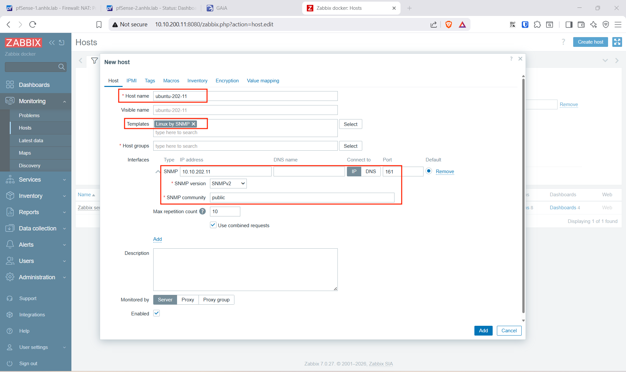
Task: Click the blue Add button
Action: [483, 331]
